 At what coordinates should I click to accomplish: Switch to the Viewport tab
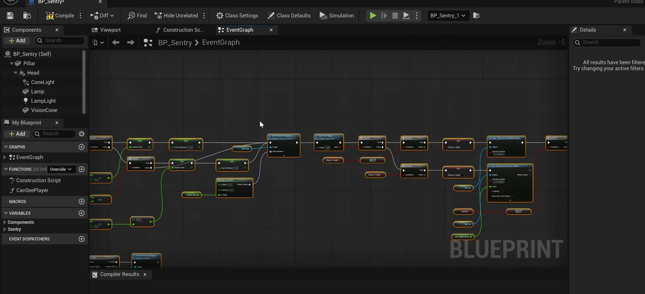106,30
